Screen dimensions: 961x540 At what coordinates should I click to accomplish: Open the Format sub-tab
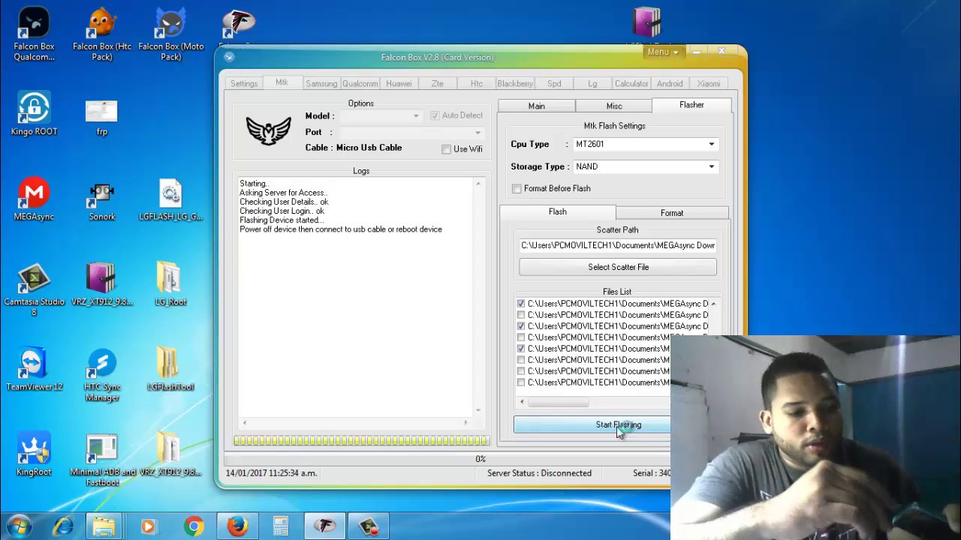pos(672,213)
